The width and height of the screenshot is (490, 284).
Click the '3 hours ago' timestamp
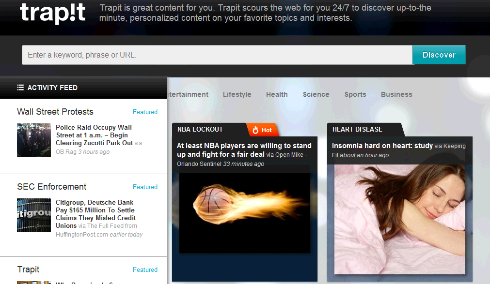[x=94, y=151]
